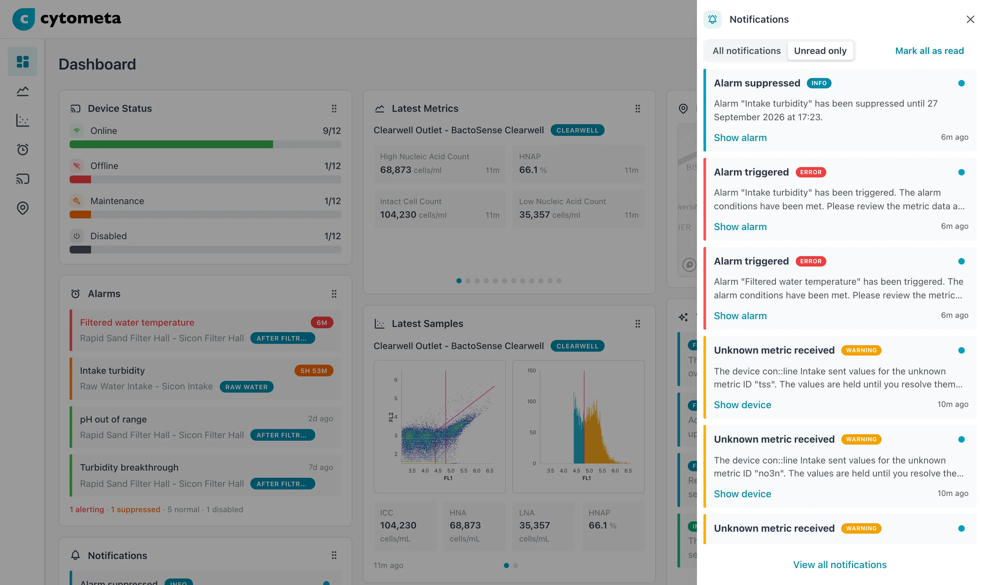Toggle unread dot on Intake turbidity triggered notification
The width and height of the screenshot is (983, 585).
[961, 172]
